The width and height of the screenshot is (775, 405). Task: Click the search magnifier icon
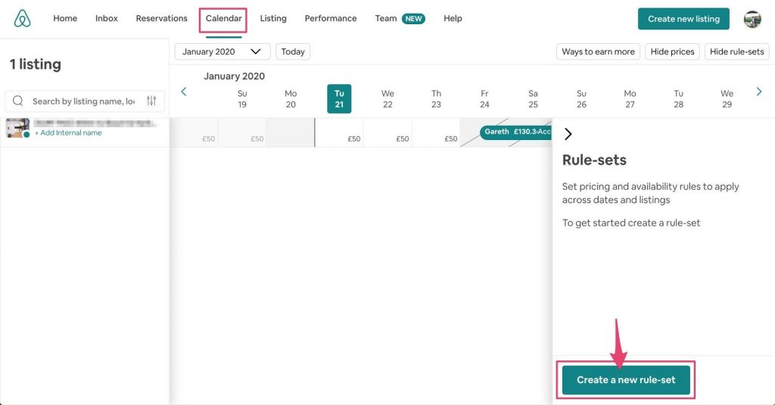coord(18,101)
